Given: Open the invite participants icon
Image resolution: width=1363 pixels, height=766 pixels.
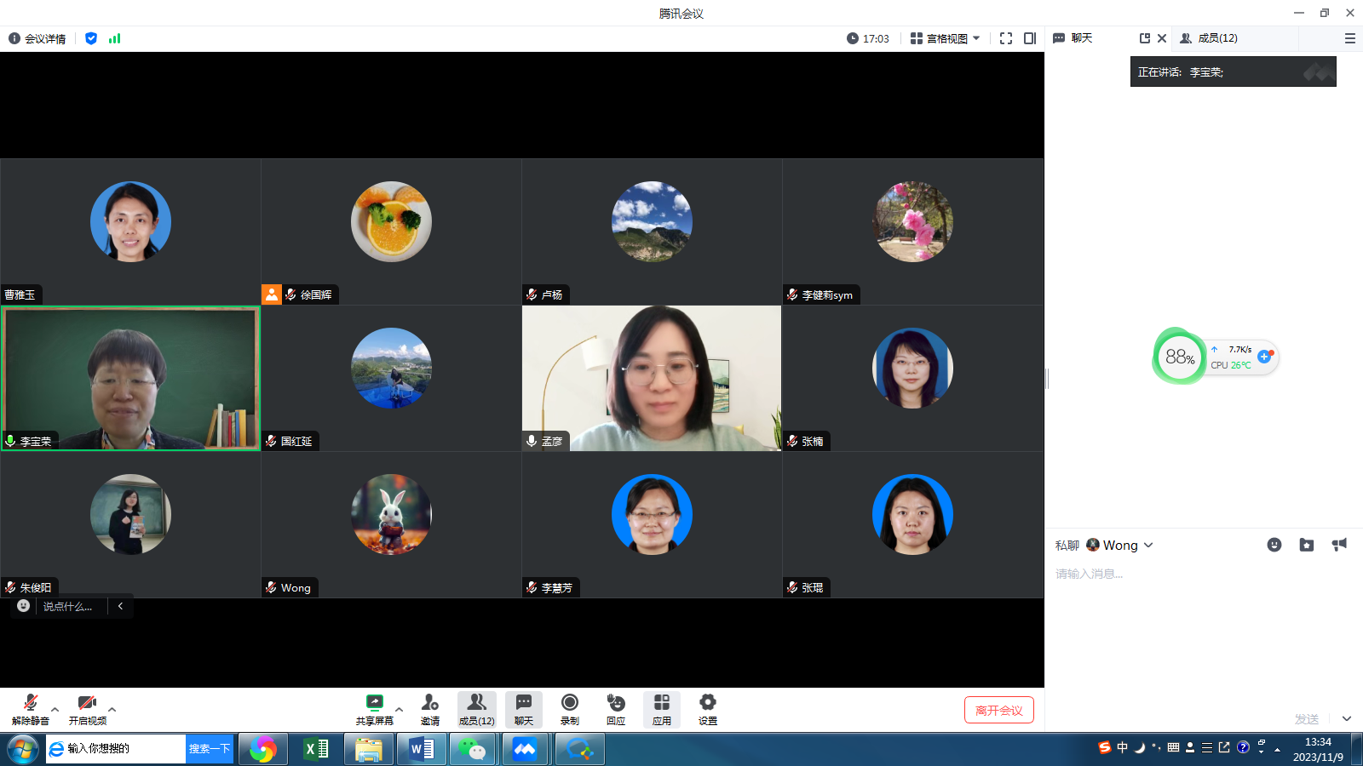Looking at the screenshot, I should (430, 703).
